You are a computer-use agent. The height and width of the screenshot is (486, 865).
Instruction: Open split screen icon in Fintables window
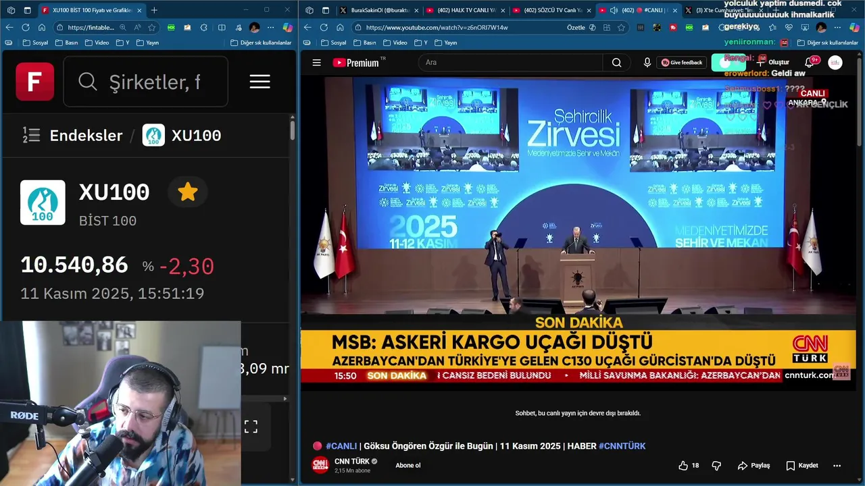[222, 27]
